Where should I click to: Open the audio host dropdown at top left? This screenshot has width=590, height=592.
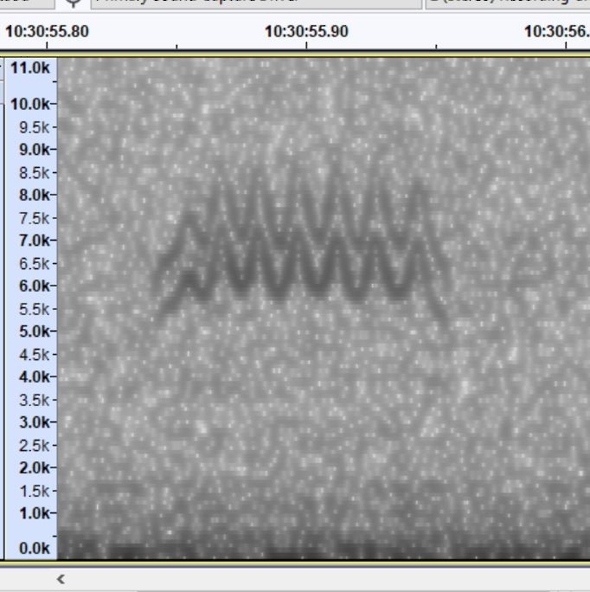click(26, 3)
